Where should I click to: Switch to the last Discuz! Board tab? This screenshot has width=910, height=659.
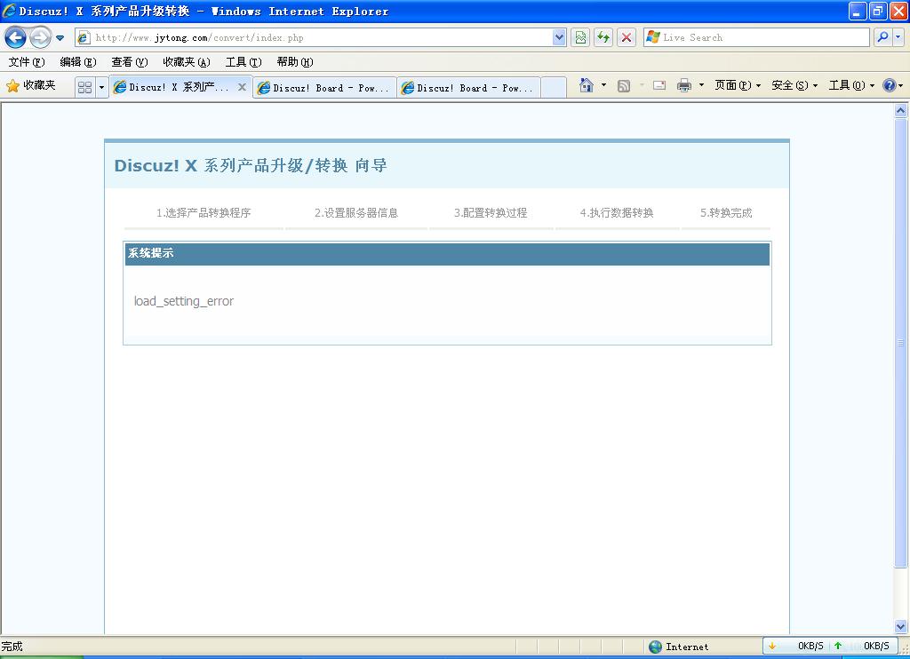[468, 88]
